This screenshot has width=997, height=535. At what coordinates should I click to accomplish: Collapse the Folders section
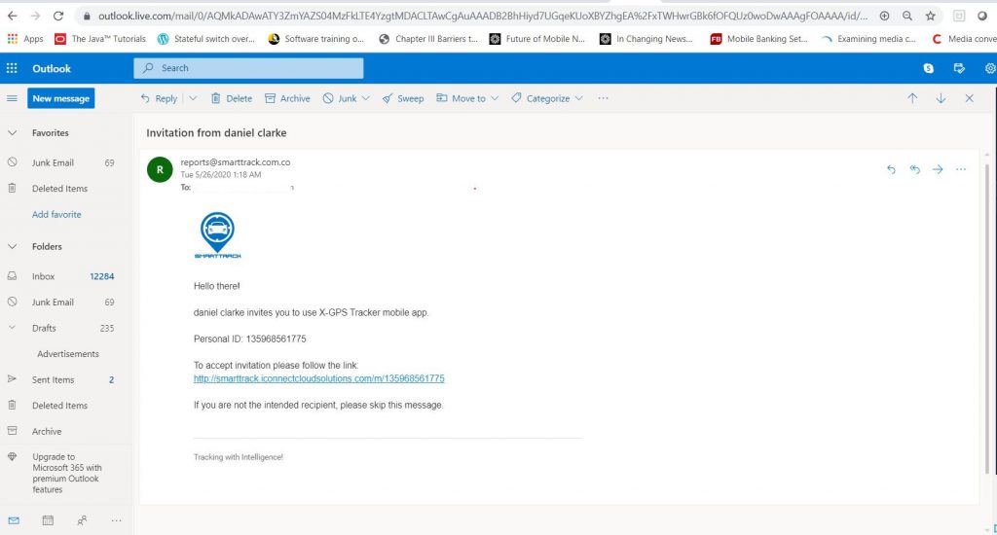(x=12, y=247)
